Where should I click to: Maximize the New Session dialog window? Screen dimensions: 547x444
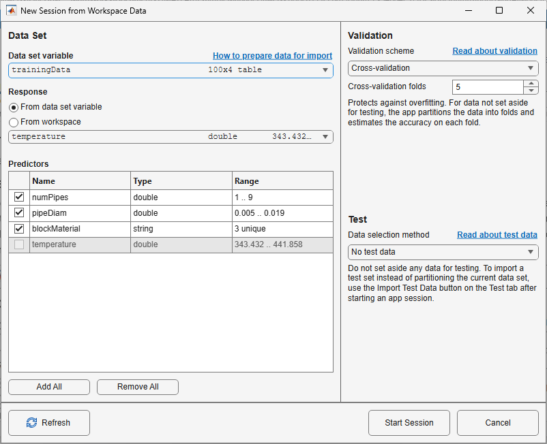(499, 10)
